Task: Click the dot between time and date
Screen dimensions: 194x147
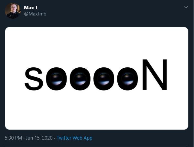Action: (x=24, y=138)
